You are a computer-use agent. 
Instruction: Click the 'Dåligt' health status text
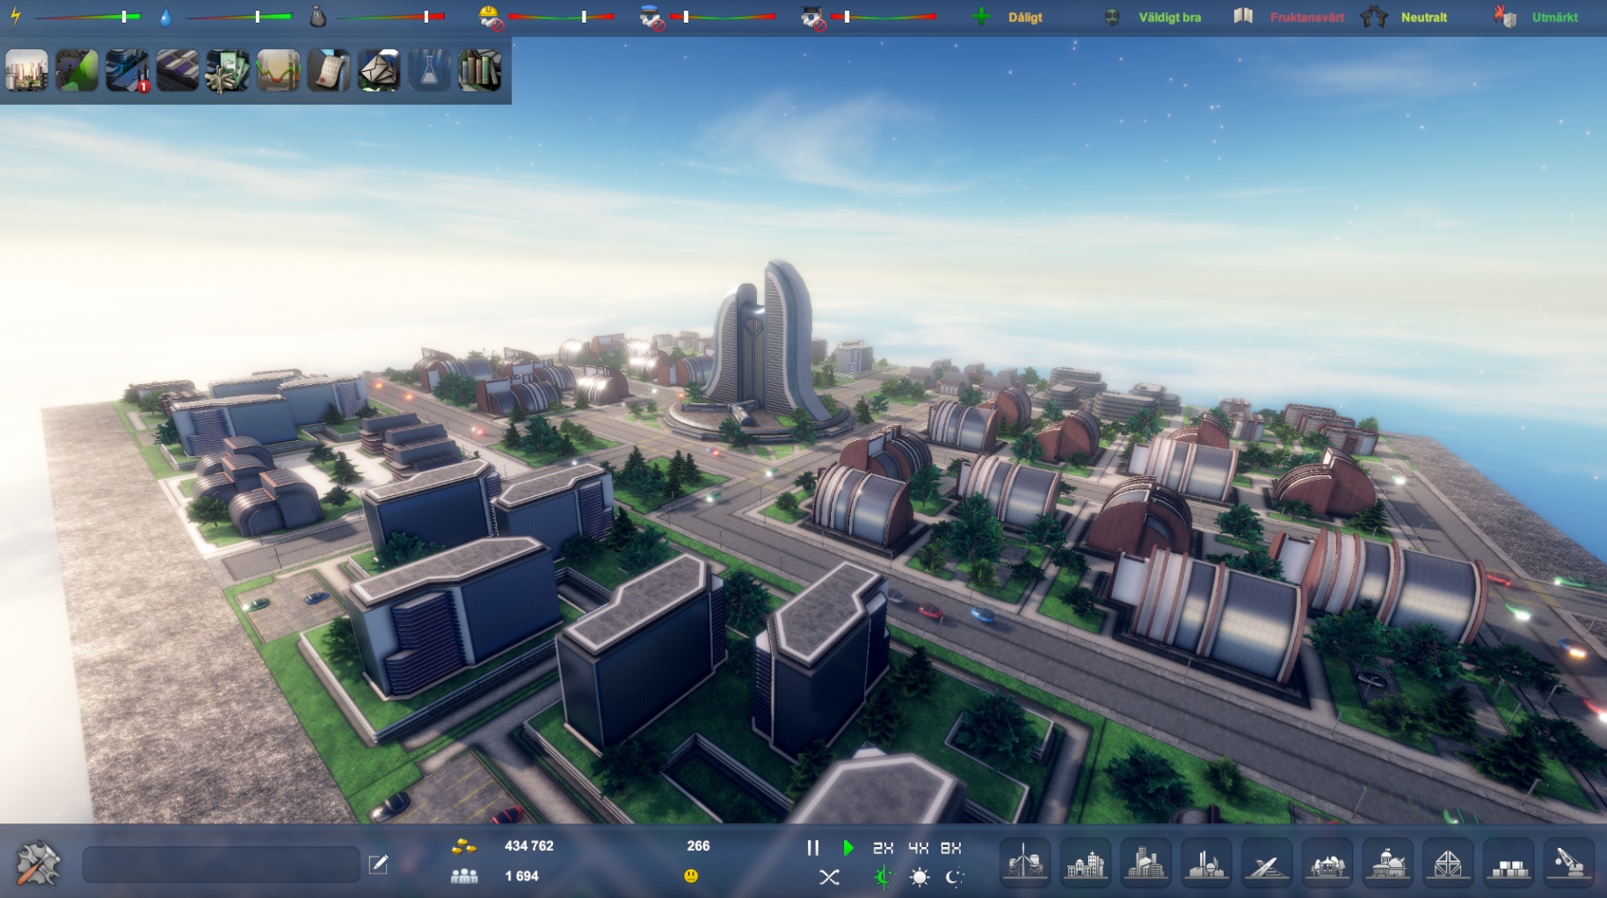(1025, 18)
